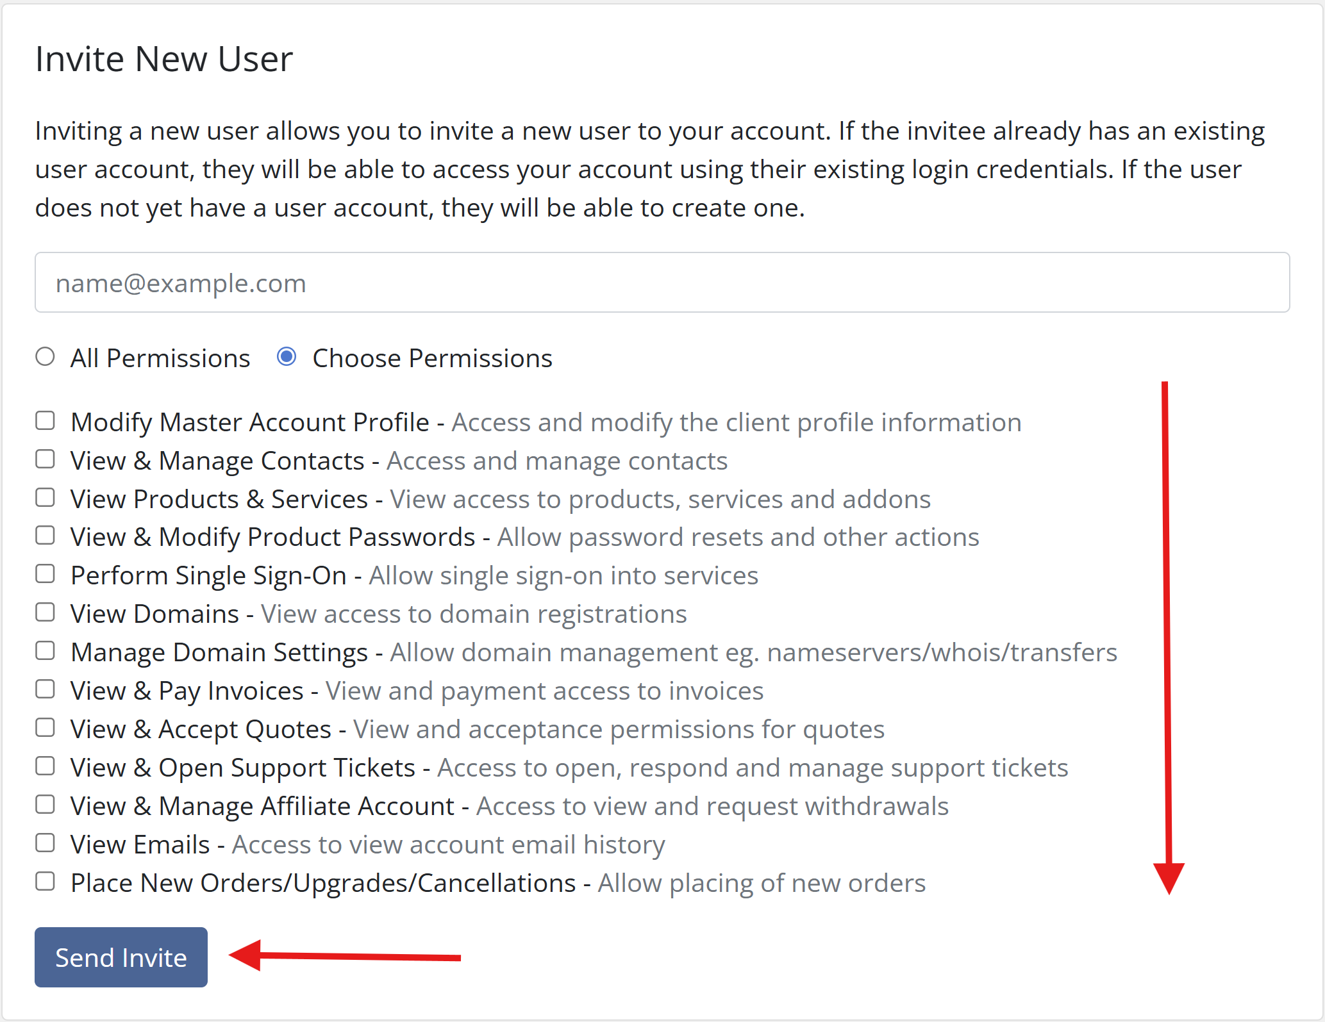Click the All Permissions label text
Image resolution: width=1325 pixels, height=1022 pixels.
point(160,358)
